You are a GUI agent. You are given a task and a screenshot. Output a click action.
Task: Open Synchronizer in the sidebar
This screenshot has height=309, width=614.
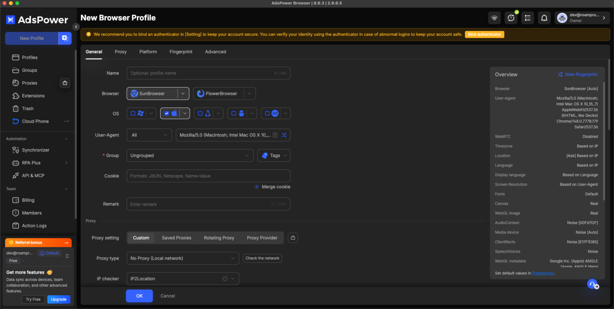35,150
